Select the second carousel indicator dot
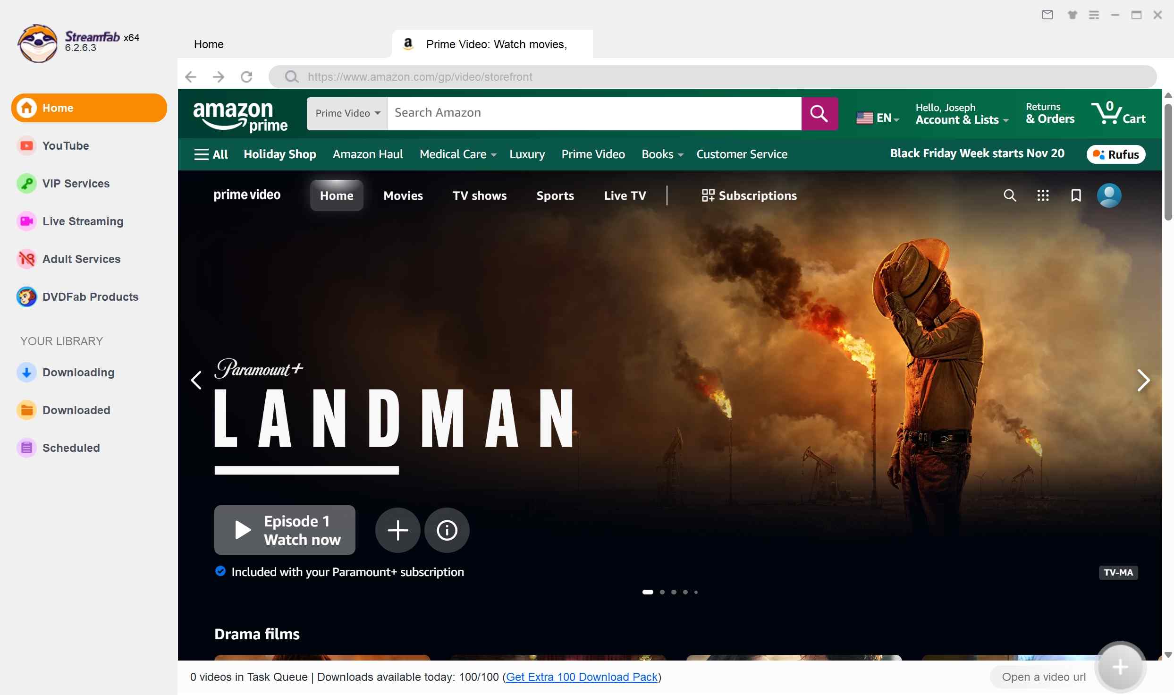The height and width of the screenshot is (695, 1174). tap(661, 592)
